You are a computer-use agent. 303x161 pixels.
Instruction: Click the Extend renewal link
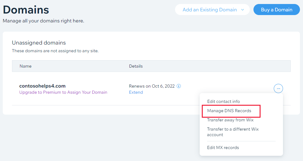(x=136, y=92)
